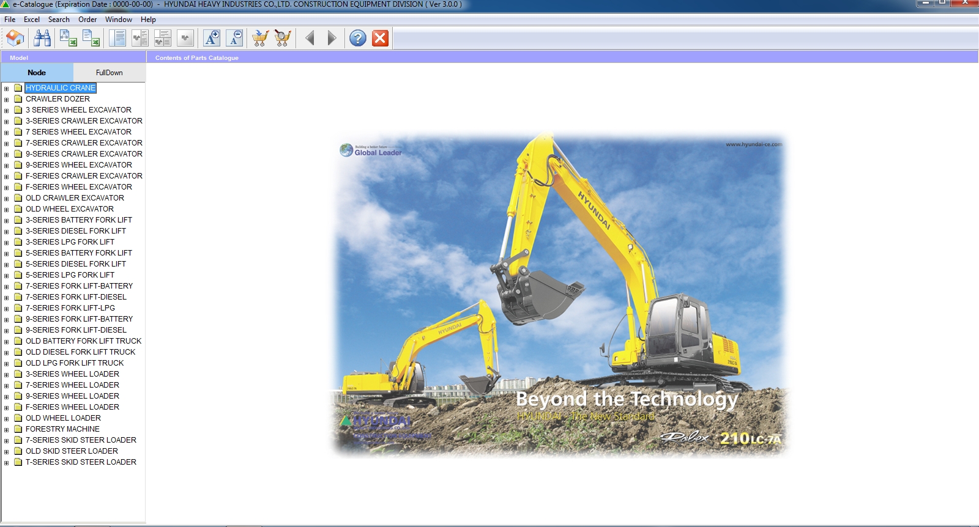The image size is (979, 527).
Task: Expand the F-SERIES CRAWLER EXCAVATOR node
Action: [6, 177]
